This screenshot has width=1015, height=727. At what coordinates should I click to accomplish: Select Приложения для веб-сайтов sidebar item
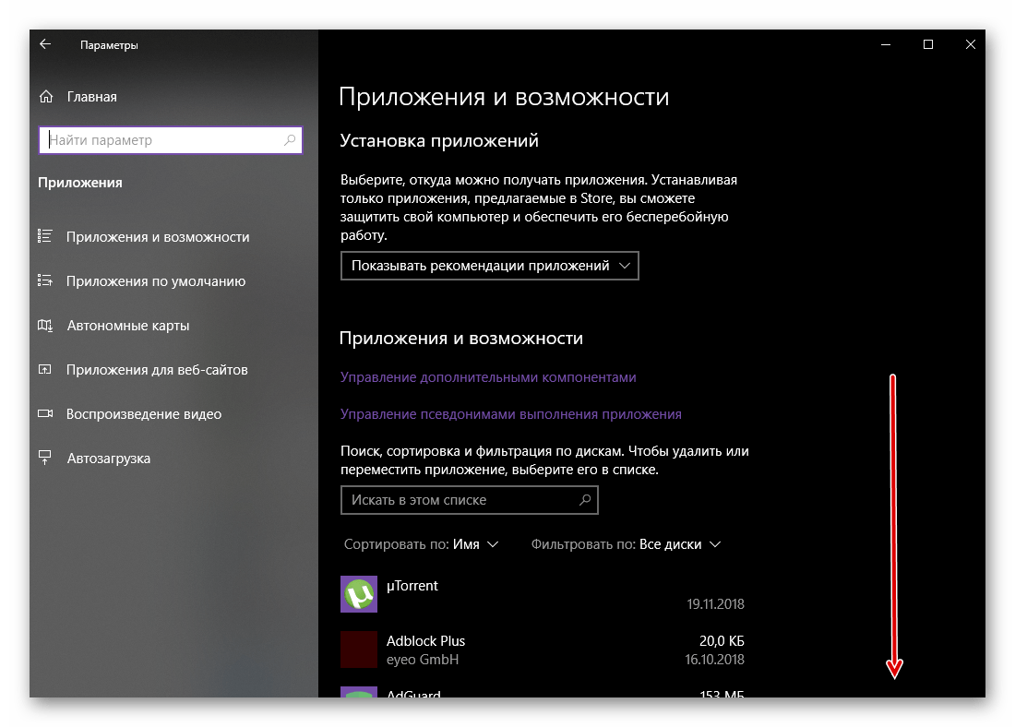click(157, 370)
